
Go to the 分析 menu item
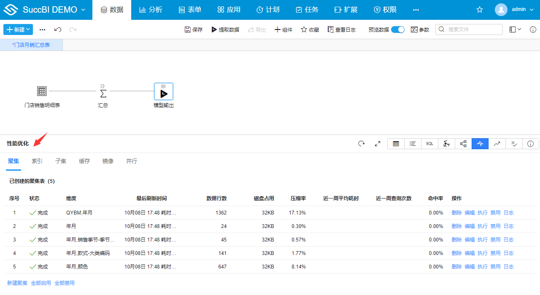click(x=151, y=9)
